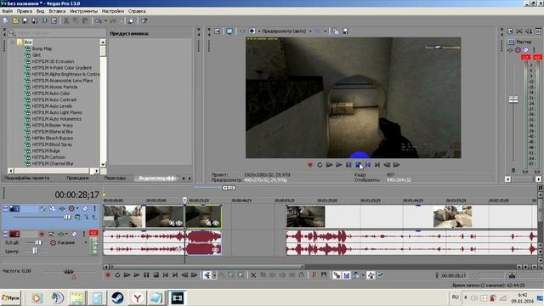The width and height of the screenshot is (544, 306).
Task: Toggle Lock Envelopes to Events
Action: (x=371, y=275)
